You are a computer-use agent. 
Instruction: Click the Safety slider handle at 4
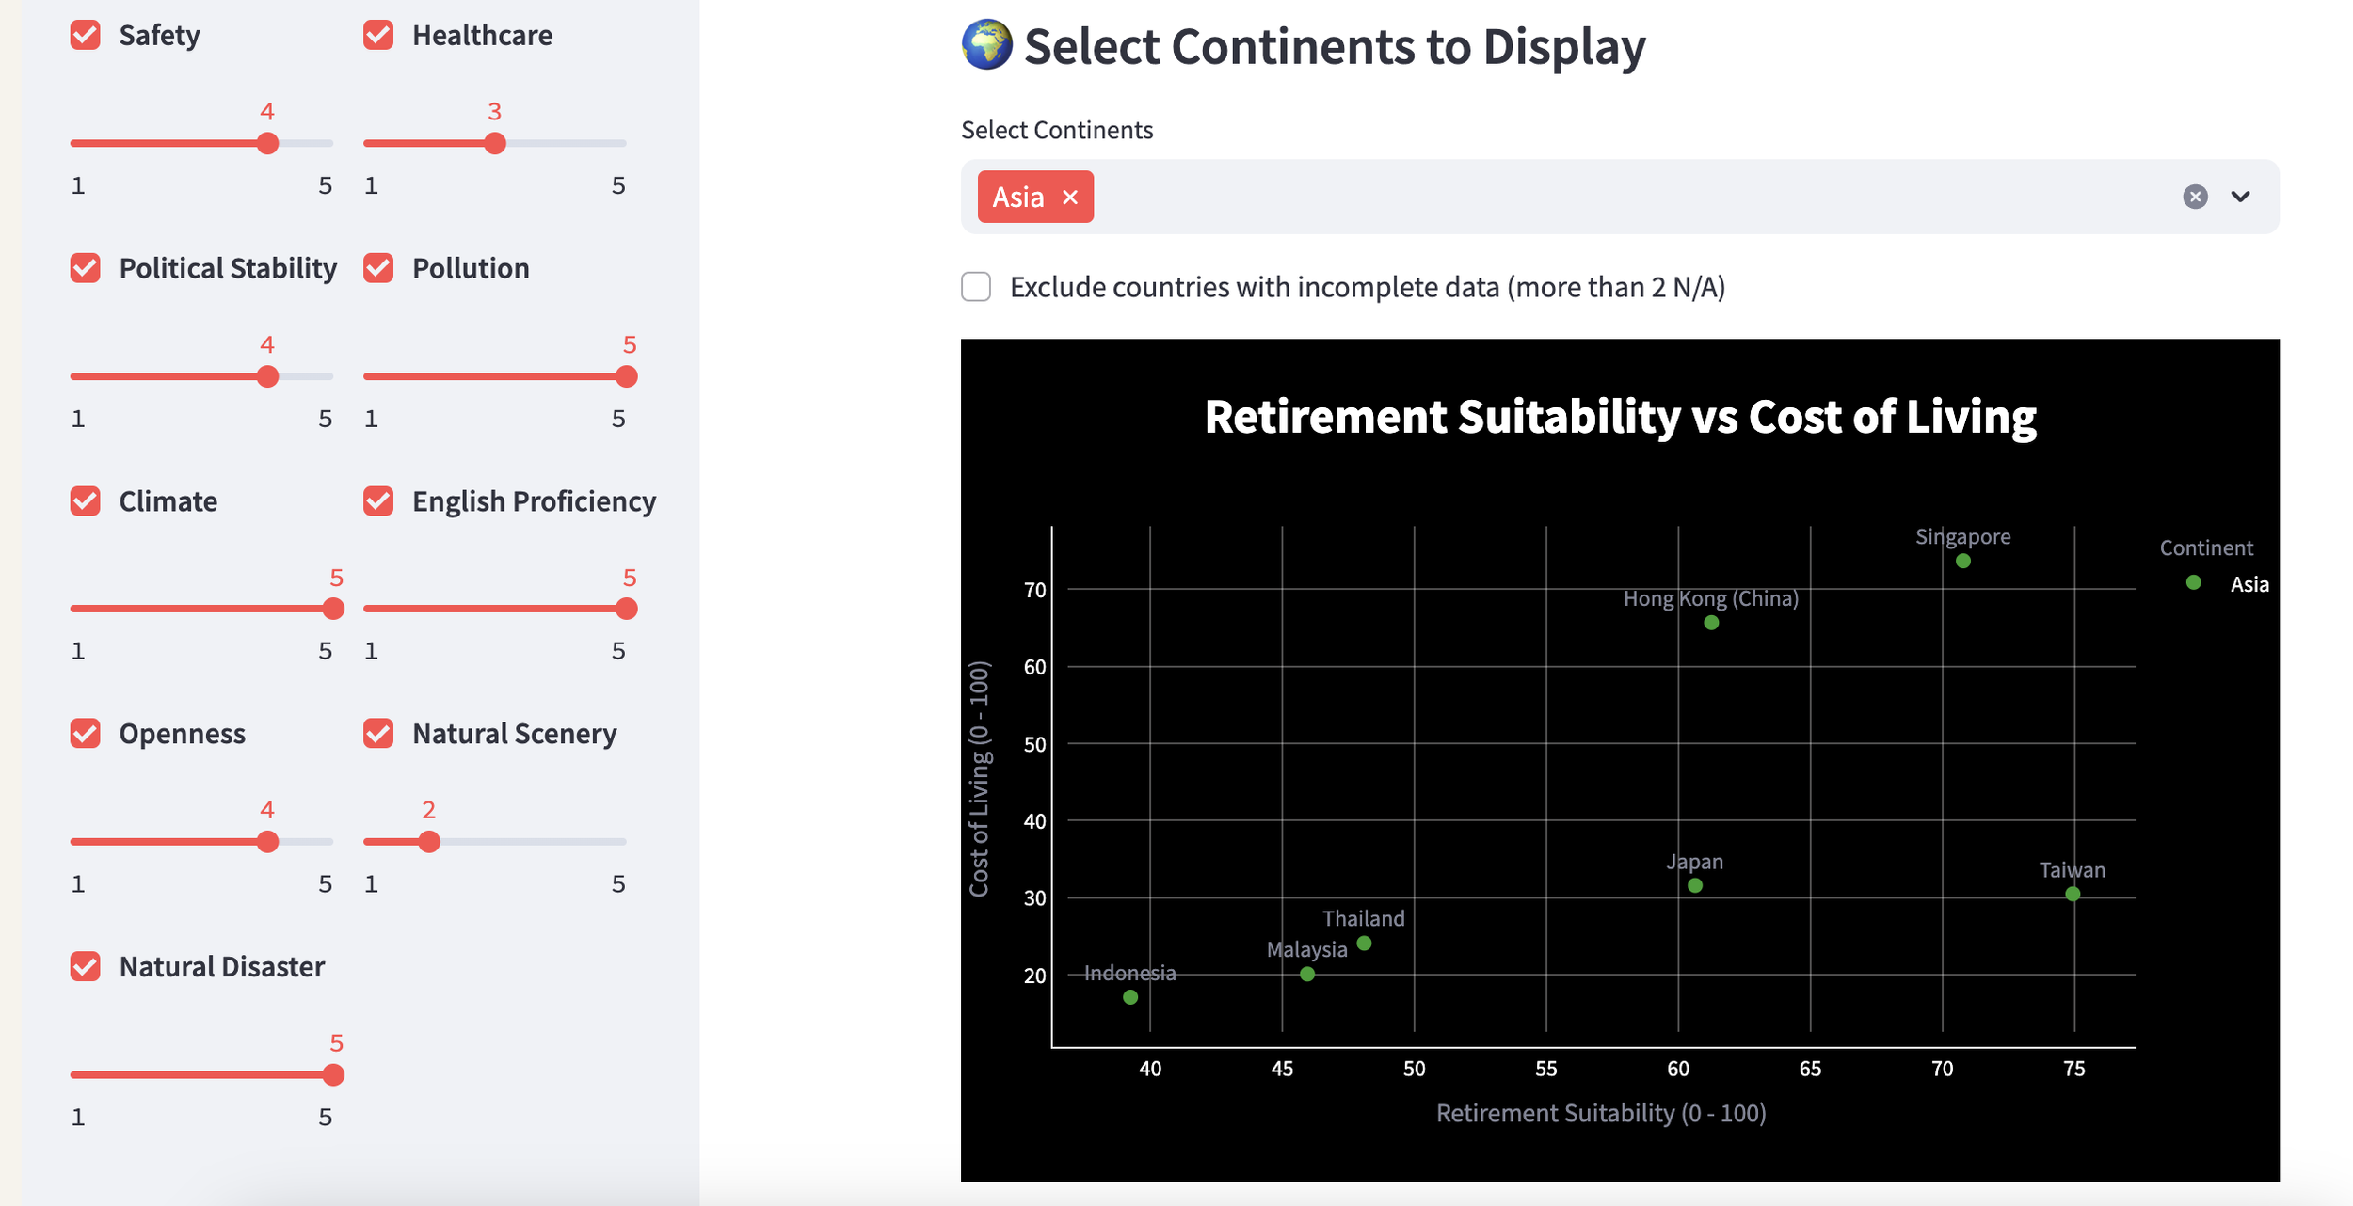(x=268, y=144)
